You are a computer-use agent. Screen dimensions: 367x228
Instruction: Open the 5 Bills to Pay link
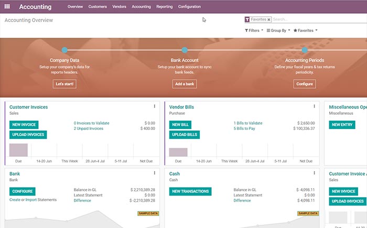[x=245, y=128]
